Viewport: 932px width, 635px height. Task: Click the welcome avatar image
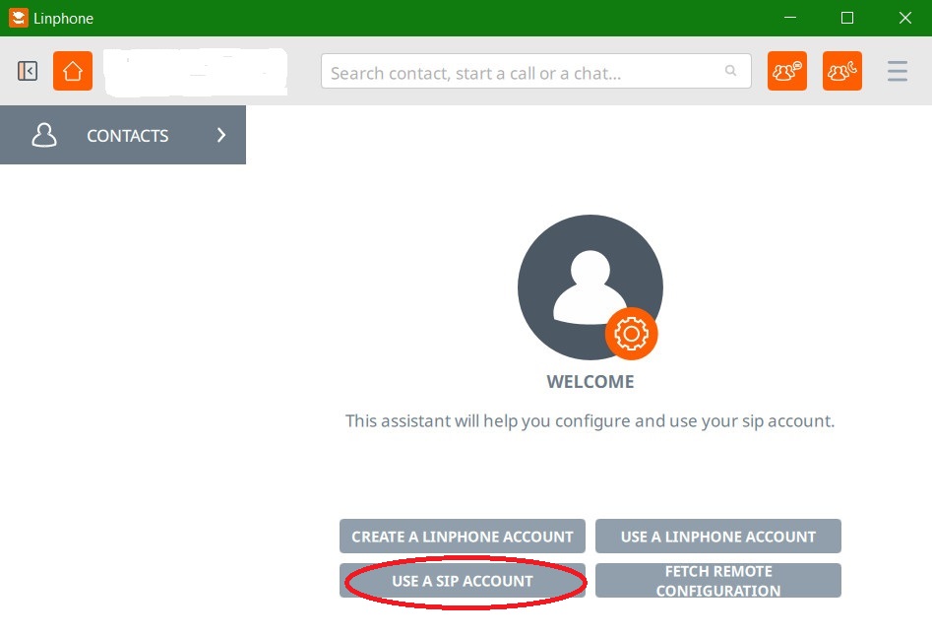click(x=590, y=287)
